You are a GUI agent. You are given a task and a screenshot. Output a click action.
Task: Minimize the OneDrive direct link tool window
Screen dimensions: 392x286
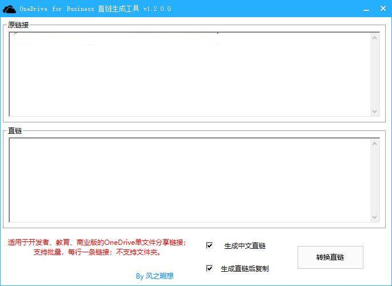pos(366,9)
